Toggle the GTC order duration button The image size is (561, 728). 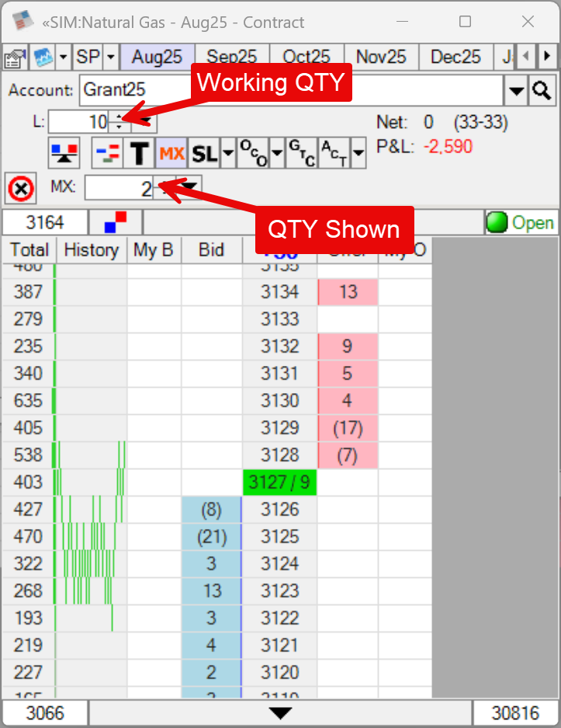299,153
